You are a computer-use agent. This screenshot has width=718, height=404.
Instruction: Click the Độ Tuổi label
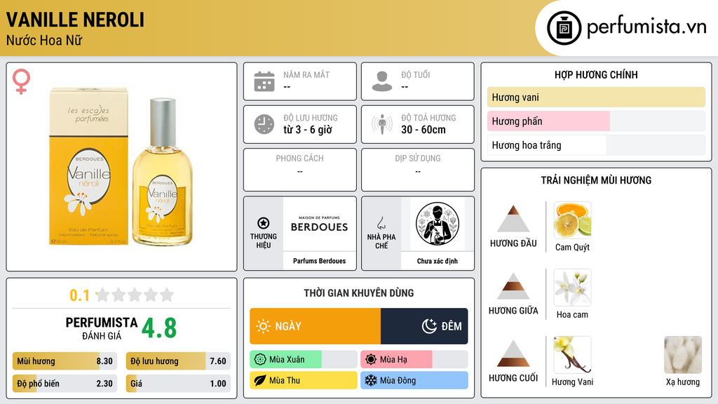pyautogui.click(x=416, y=74)
